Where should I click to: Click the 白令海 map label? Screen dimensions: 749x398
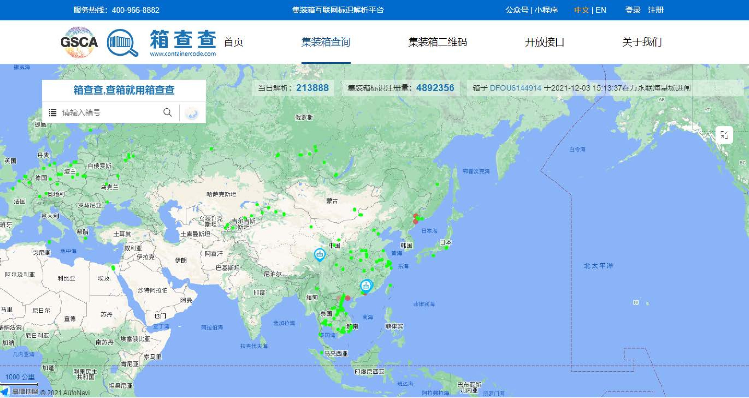577,150
